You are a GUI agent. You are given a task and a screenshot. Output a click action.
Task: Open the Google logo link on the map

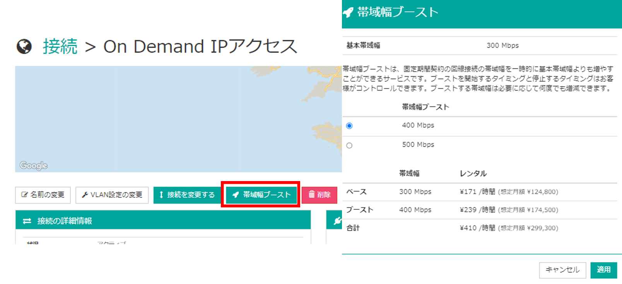click(34, 166)
